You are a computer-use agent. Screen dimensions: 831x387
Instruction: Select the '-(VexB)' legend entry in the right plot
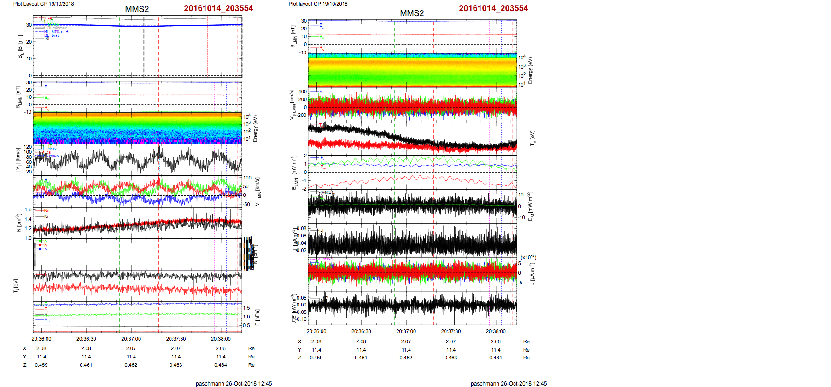(328, 193)
